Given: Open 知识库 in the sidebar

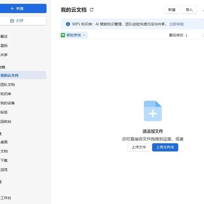Looking at the screenshot, I should (x=6, y=94).
